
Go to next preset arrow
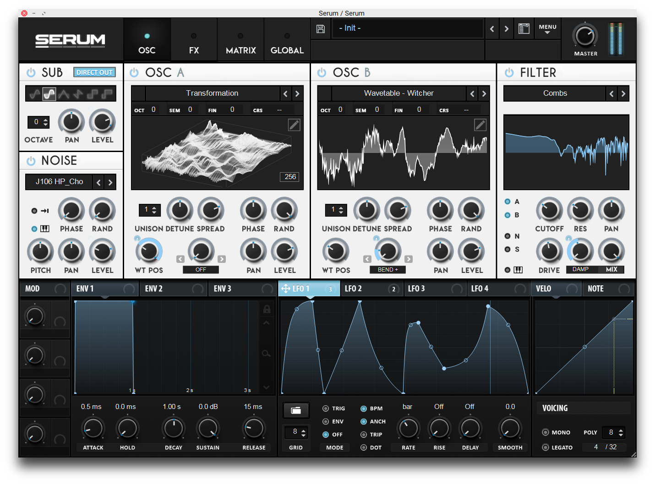[506, 29]
